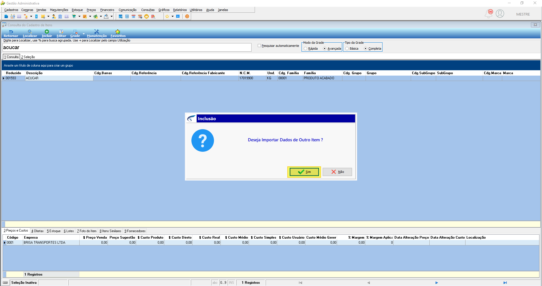Click the blue building icon in main toolbar
Image resolution: width=542 pixels, height=286 pixels.
(6, 16)
